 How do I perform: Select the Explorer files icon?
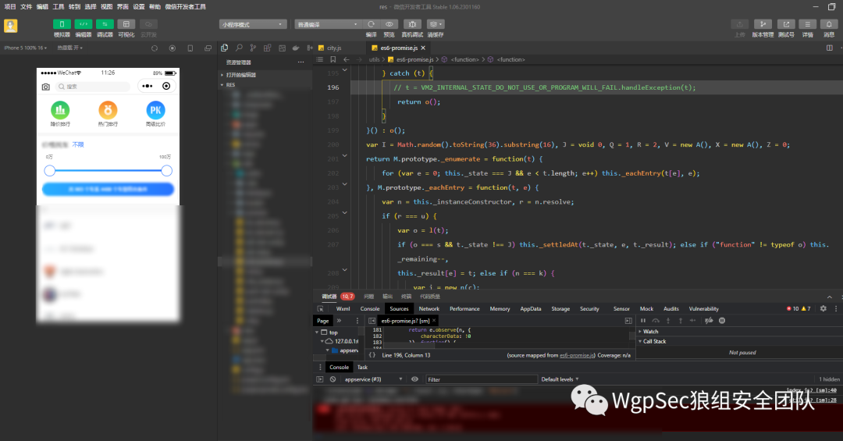coord(225,48)
